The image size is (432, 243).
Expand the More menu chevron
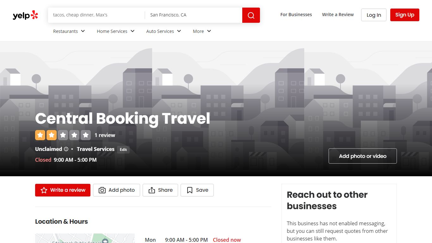pos(209,31)
